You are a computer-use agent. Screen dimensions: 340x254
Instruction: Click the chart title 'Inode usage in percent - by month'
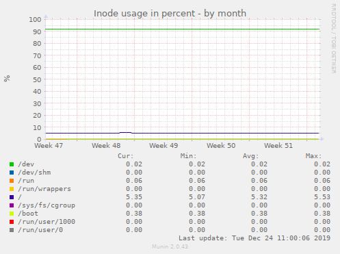[170, 13]
